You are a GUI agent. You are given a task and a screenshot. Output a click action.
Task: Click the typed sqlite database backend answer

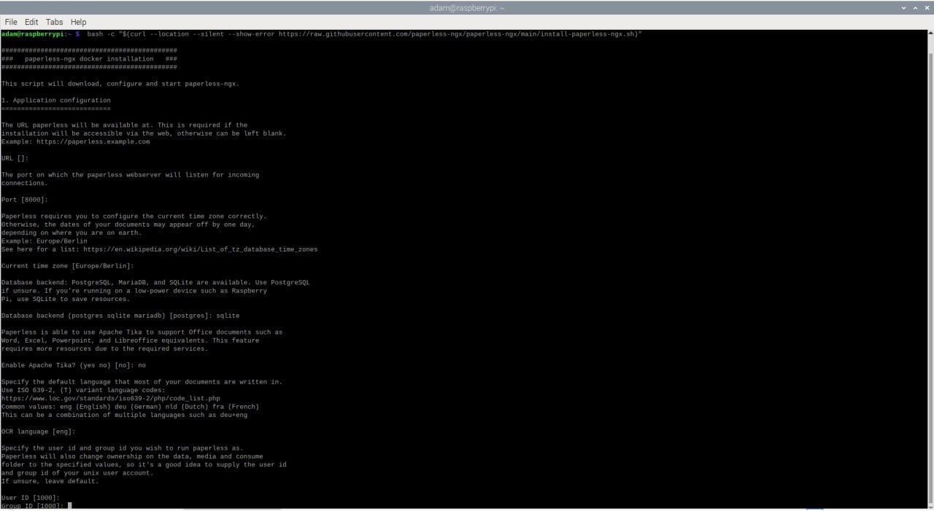click(228, 316)
